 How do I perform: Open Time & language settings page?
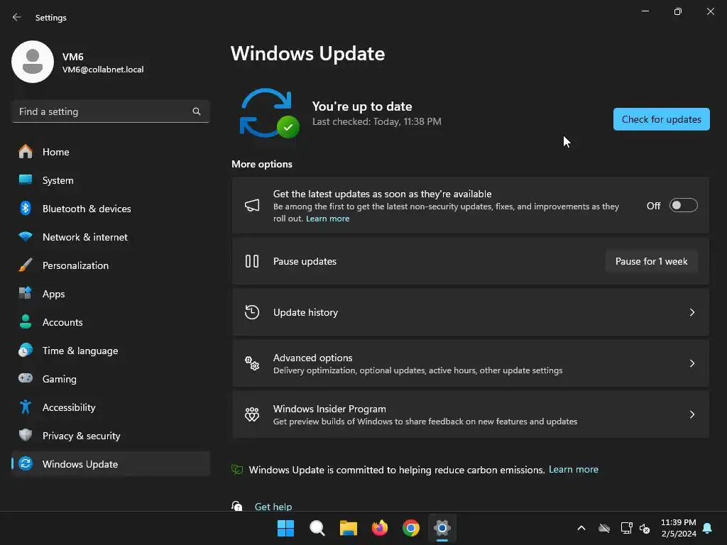pos(111,351)
